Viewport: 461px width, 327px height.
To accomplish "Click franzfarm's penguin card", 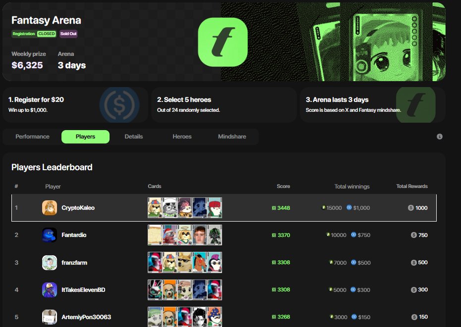I will tap(215, 262).
